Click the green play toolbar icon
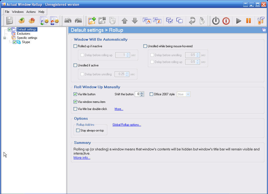Viewport: 268px width, 194px height. coord(239,20)
